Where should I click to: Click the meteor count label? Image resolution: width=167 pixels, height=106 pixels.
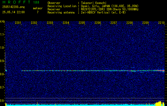click(x=38, y=8)
